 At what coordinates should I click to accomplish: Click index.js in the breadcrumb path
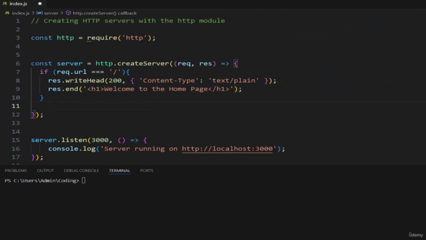point(21,13)
